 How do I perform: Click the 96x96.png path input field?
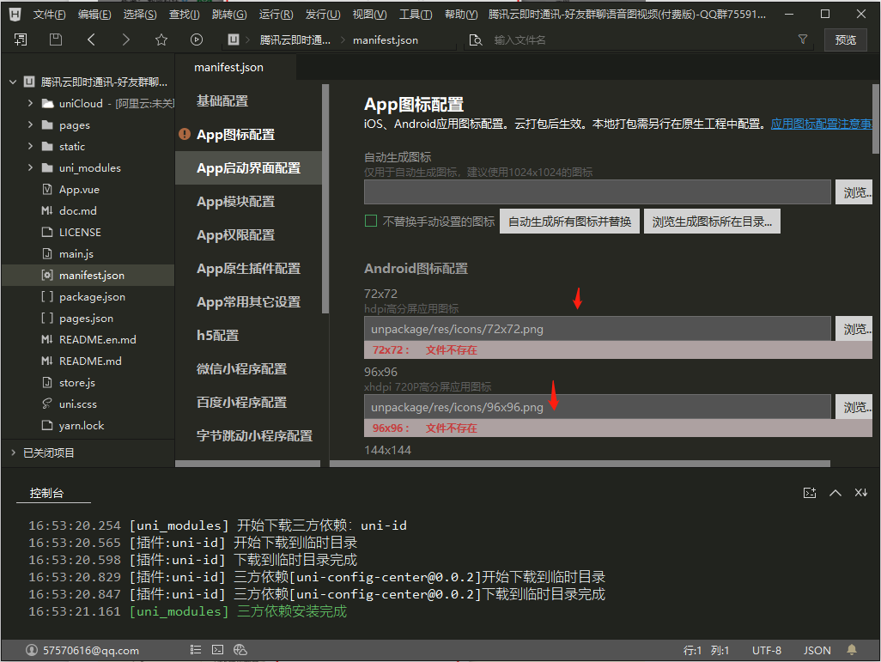598,407
